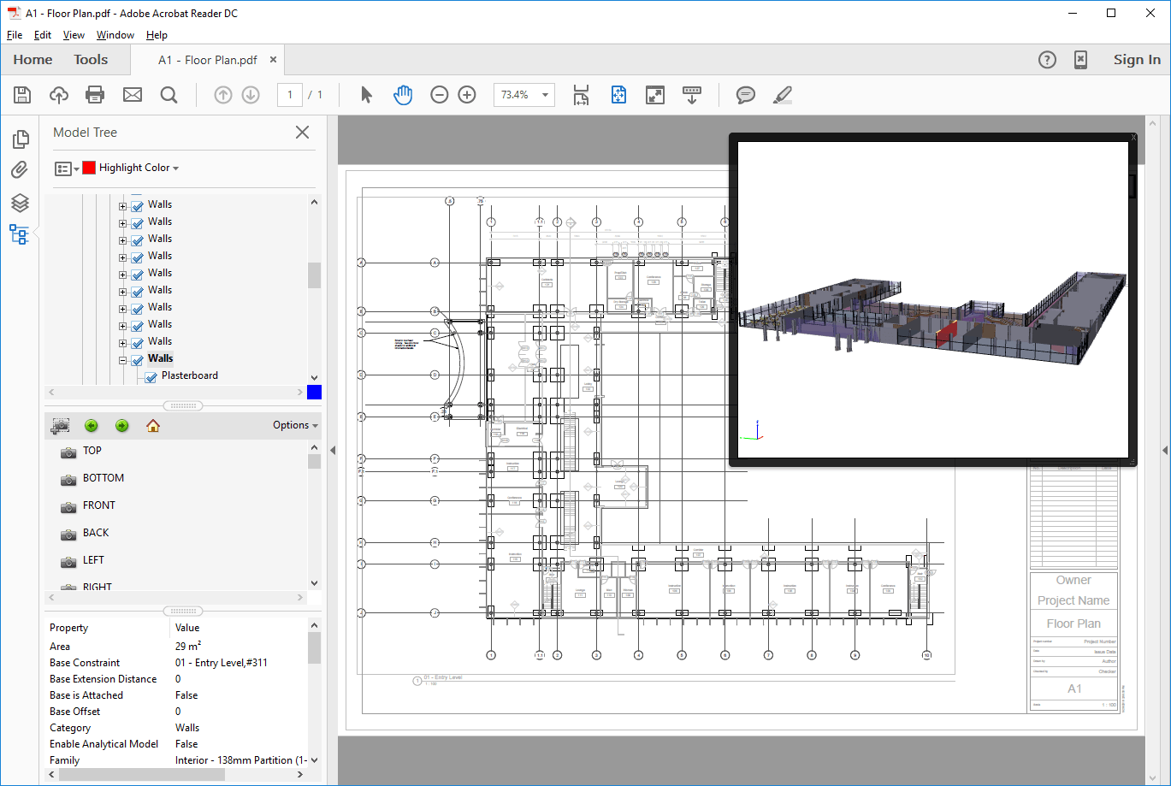Uncheck the topmost Walls checkbox
Image resolution: width=1171 pixels, height=786 pixels.
click(138, 204)
